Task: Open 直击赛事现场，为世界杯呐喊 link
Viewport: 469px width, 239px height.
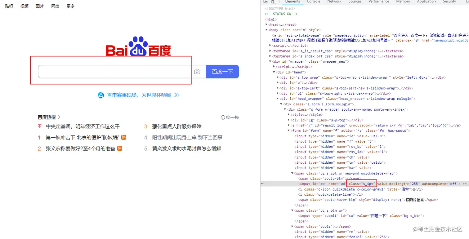Action: coord(139,95)
